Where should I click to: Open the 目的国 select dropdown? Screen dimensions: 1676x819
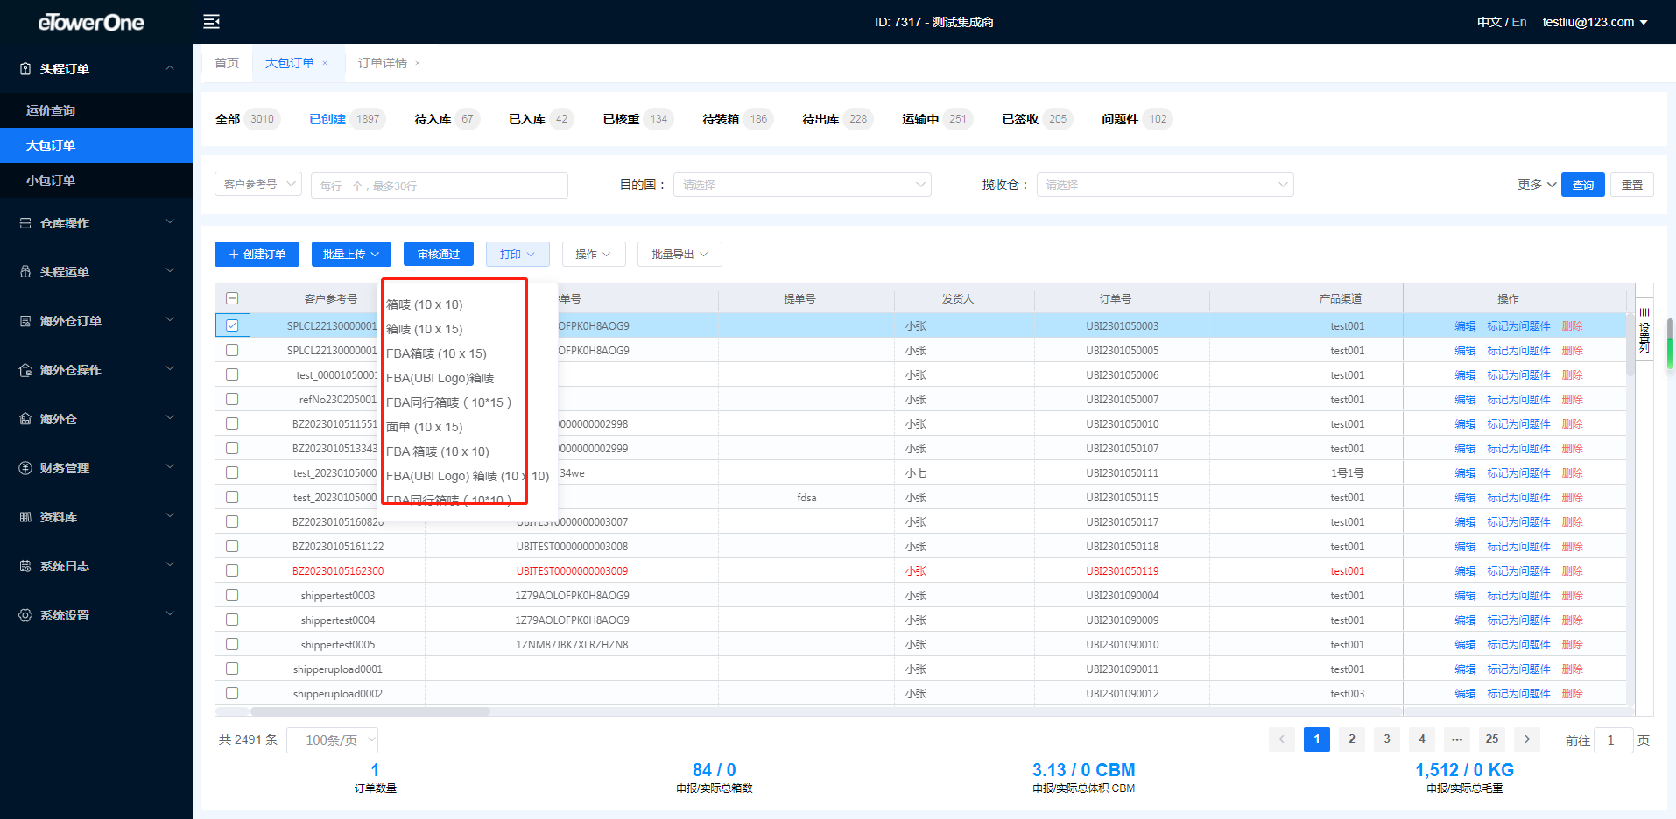[802, 185]
